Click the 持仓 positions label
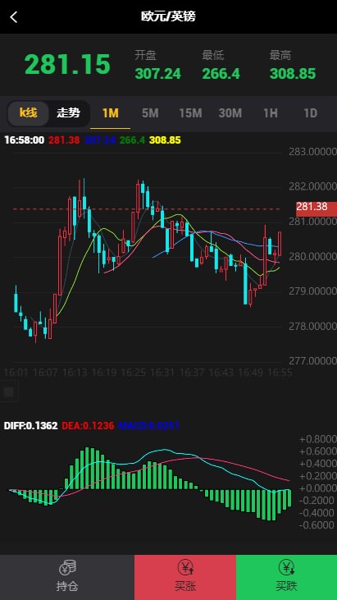Image resolution: width=337 pixels, height=600 pixels. [67, 586]
